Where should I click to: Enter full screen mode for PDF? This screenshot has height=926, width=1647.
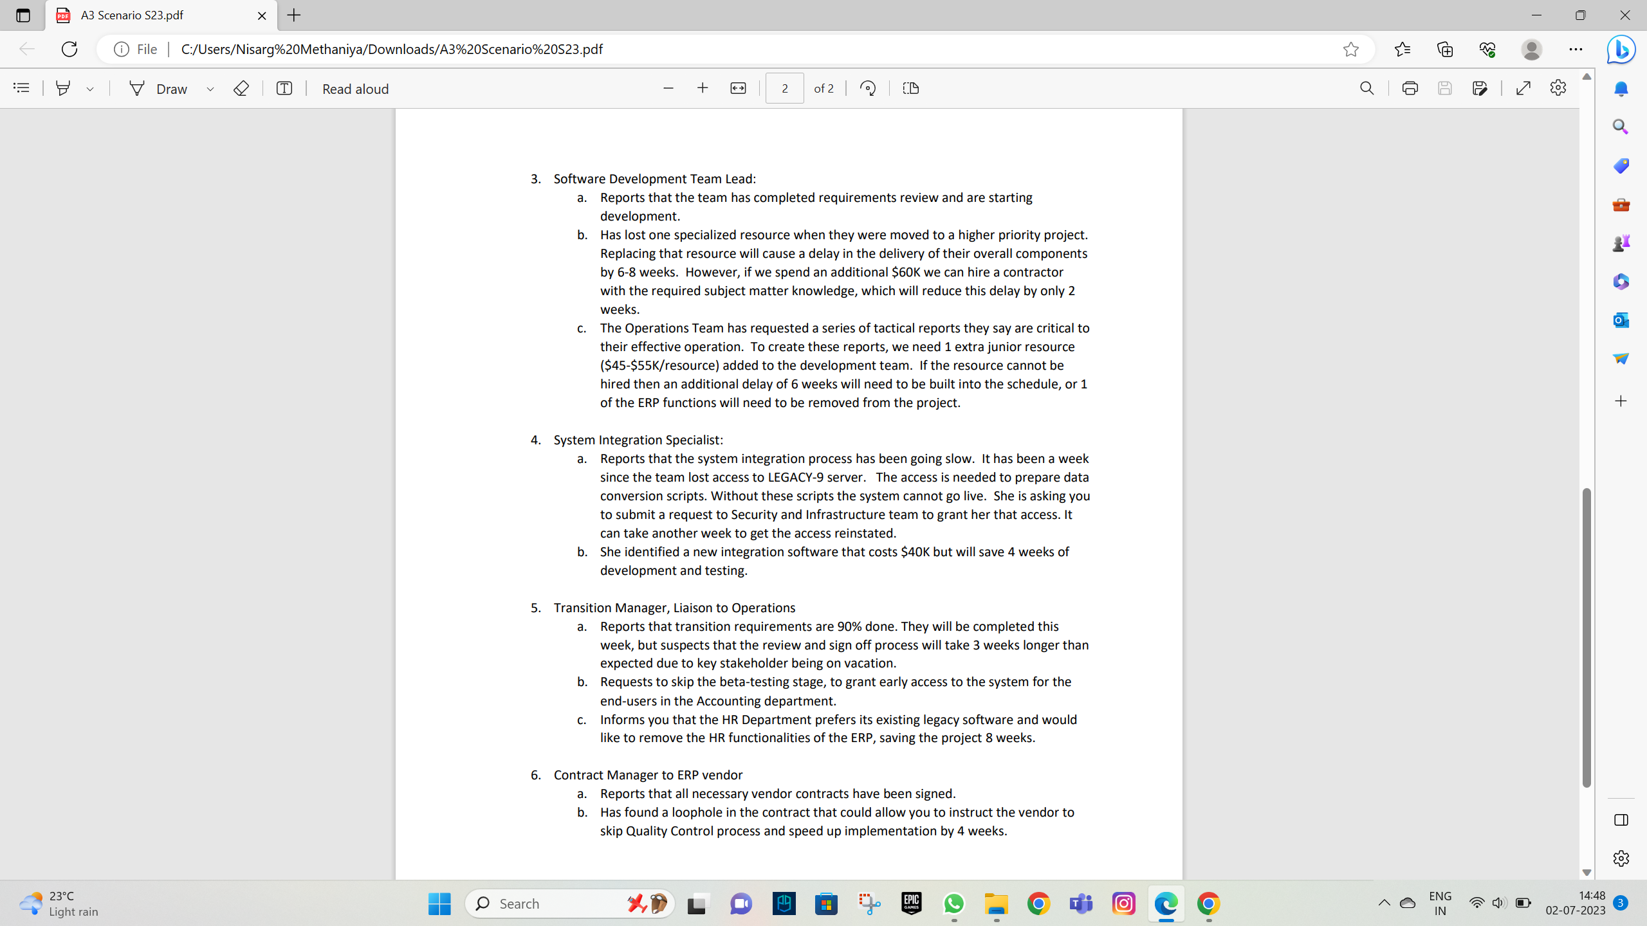pyautogui.click(x=1523, y=88)
